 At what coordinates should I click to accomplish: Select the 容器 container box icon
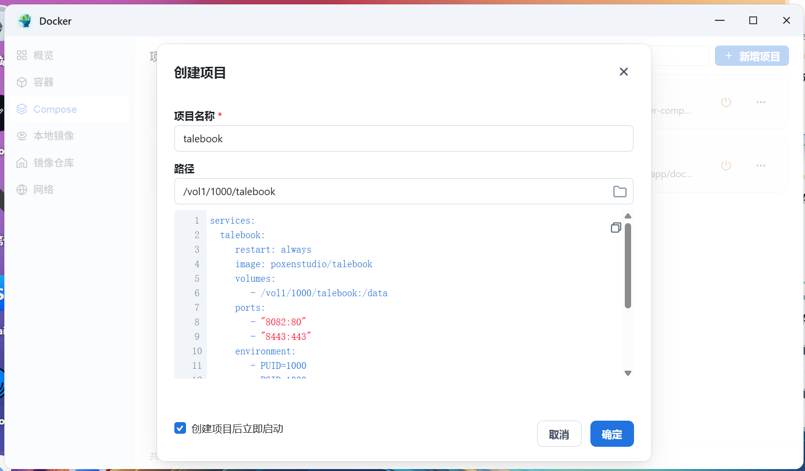pos(22,82)
